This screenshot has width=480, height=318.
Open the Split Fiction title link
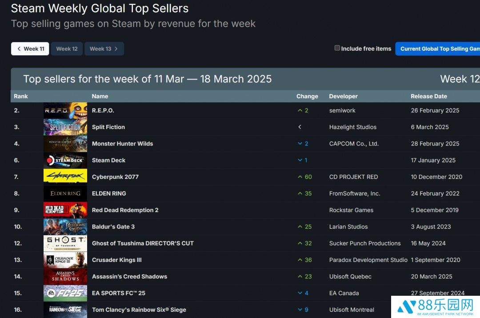[x=108, y=127]
